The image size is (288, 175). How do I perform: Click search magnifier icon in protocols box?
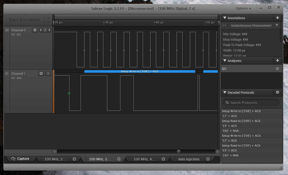227,103
